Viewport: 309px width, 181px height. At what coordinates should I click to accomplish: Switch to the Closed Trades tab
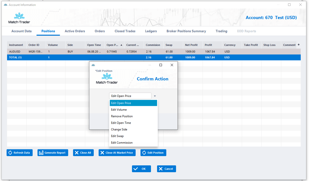tap(125, 31)
